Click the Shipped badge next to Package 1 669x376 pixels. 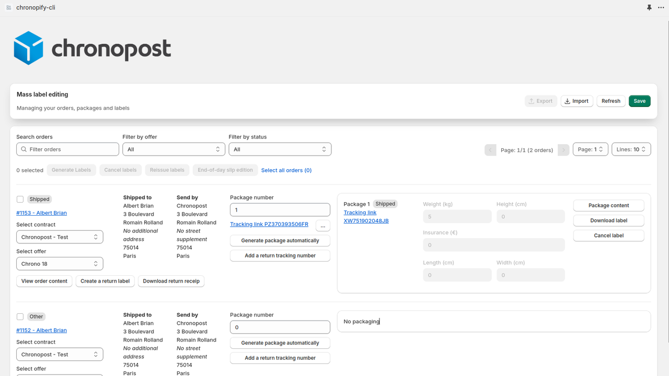(385, 204)
